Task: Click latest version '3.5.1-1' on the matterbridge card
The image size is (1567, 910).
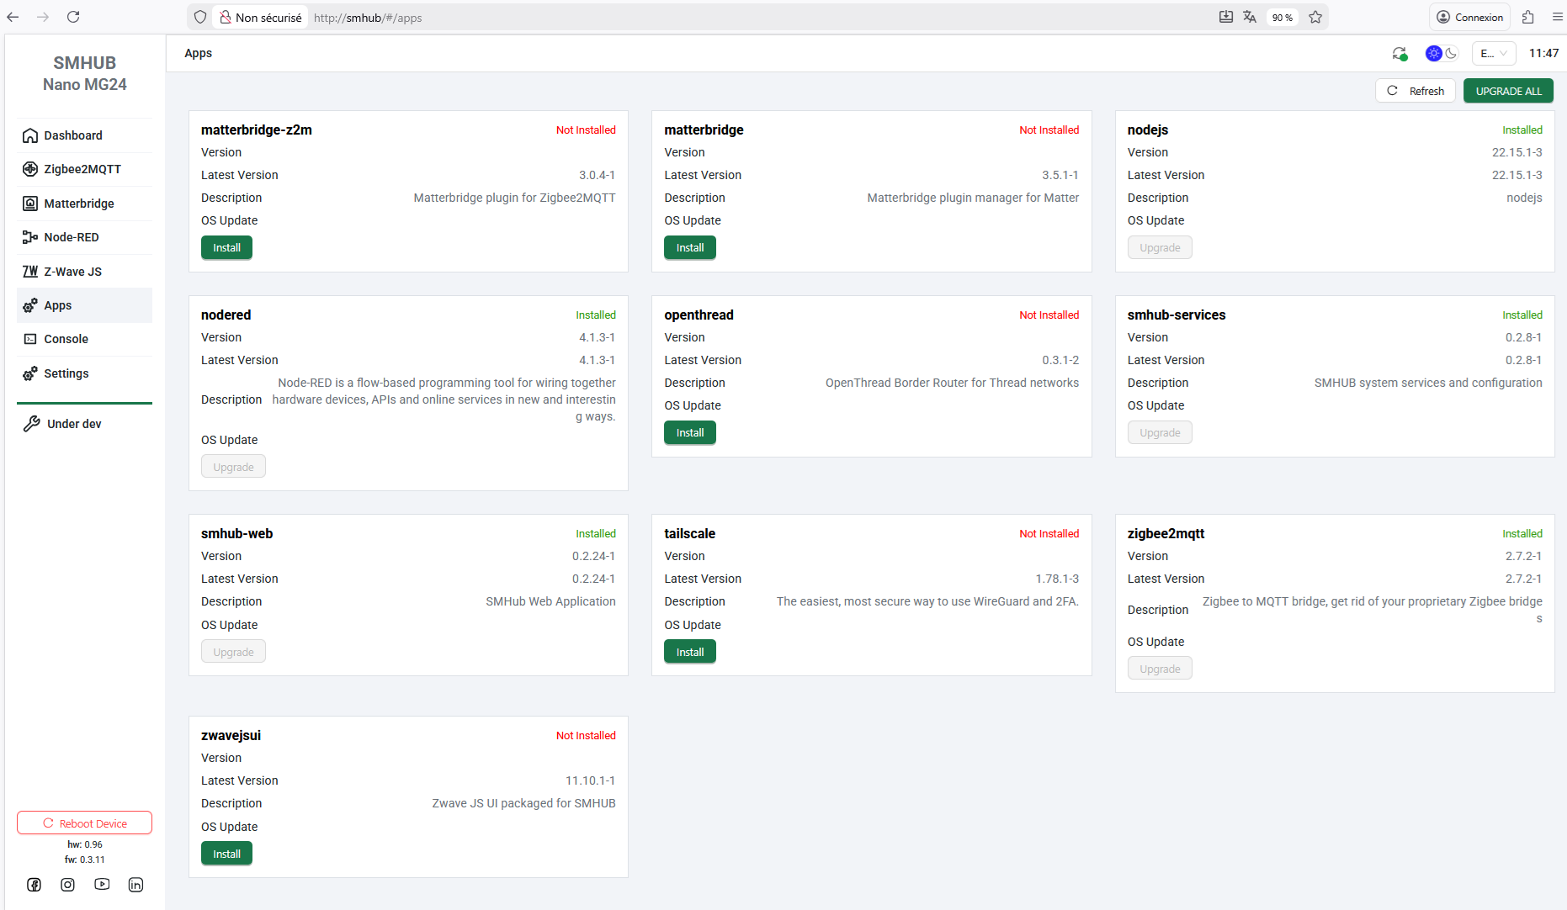Action: click(1060, 175)
